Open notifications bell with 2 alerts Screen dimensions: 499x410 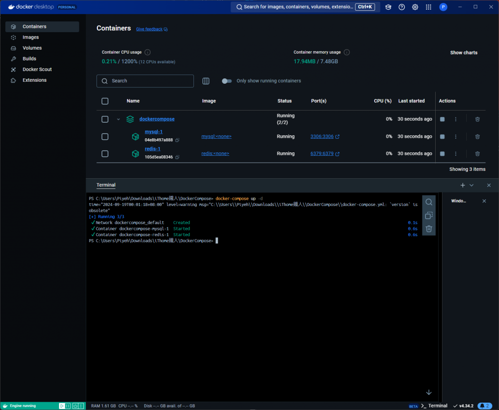point(485,406)
